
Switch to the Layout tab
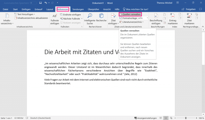point(50,9)
